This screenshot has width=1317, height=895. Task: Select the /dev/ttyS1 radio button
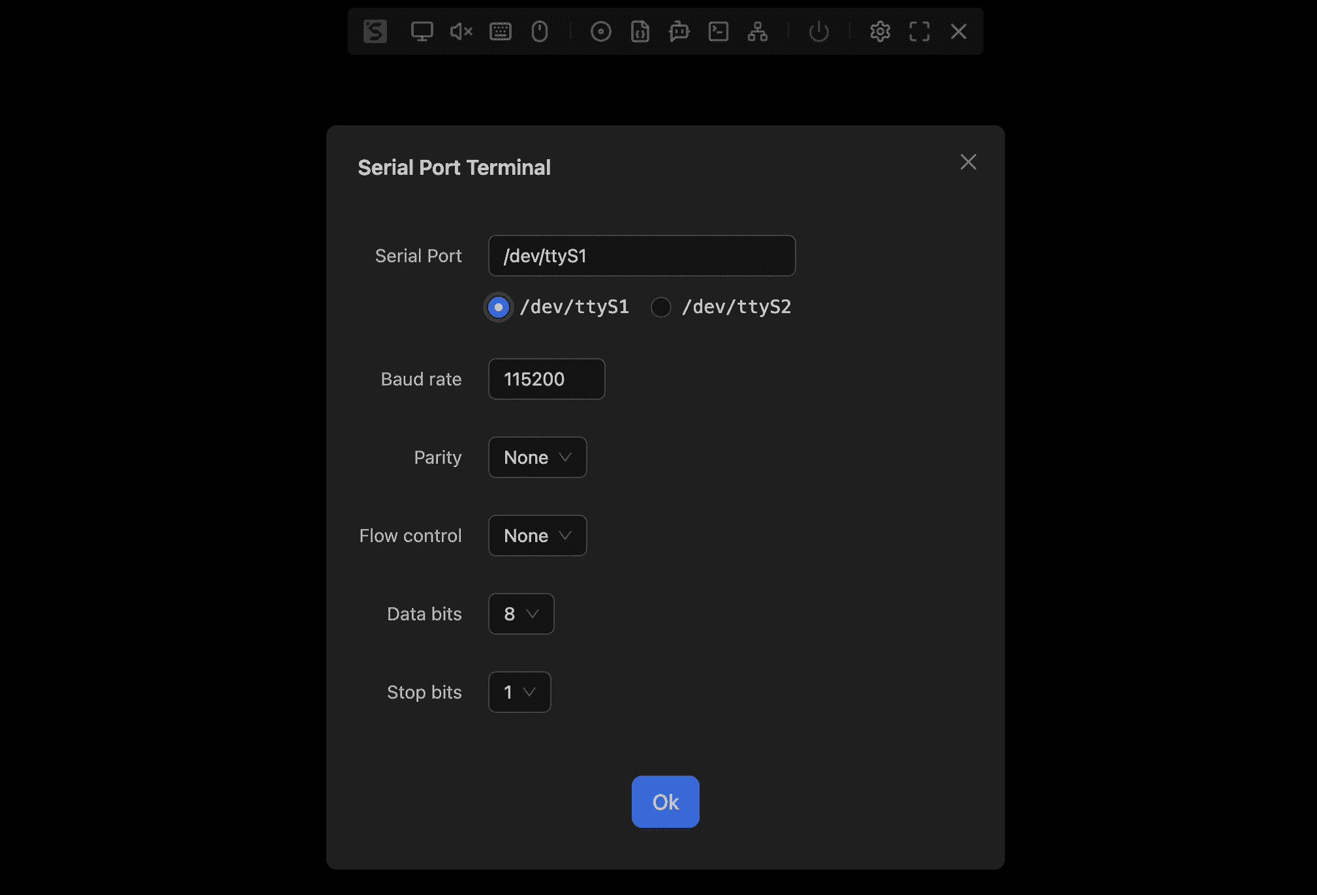tap(499, 307)
